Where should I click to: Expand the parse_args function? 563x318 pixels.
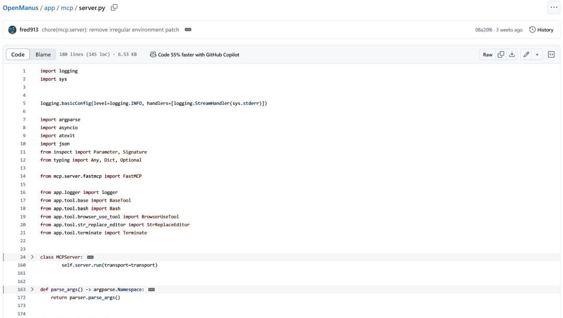coord(32,289)
